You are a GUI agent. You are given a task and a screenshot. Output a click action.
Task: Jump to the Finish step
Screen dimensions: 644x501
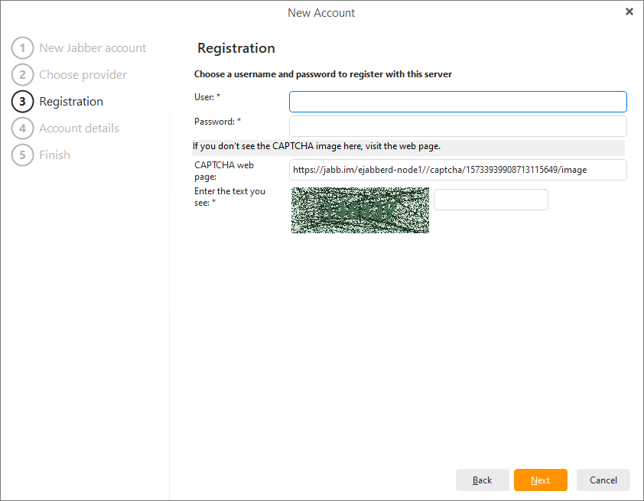click(x=54, y=155)
